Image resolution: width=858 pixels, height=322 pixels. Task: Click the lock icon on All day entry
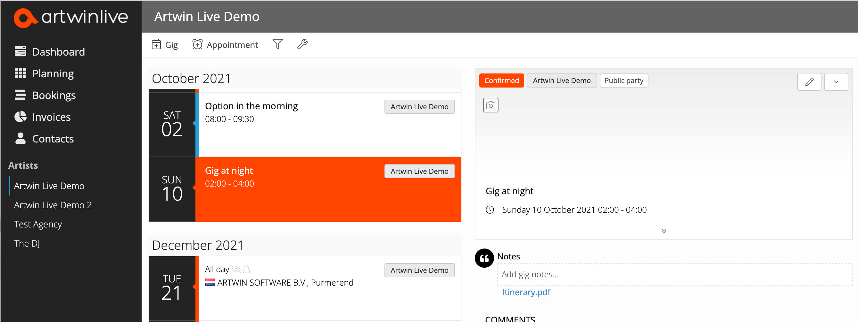point(246,269)
